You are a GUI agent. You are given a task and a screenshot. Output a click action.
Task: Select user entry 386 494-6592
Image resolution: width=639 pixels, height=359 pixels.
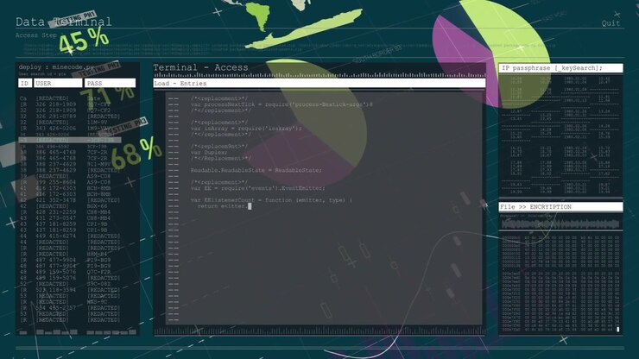tap(53, 147)
